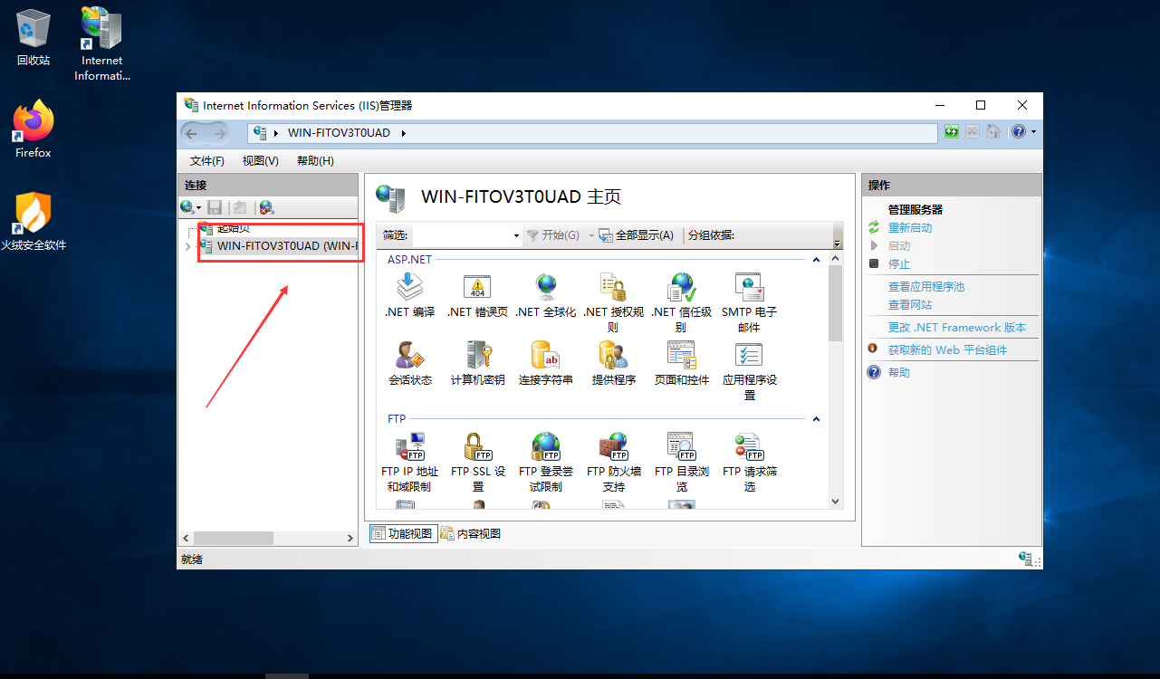Viewport: 1160px width, 679px height.
Task: Open the 计算机密钥 icon
Action: pyautogui.click(x=477, y=356)
